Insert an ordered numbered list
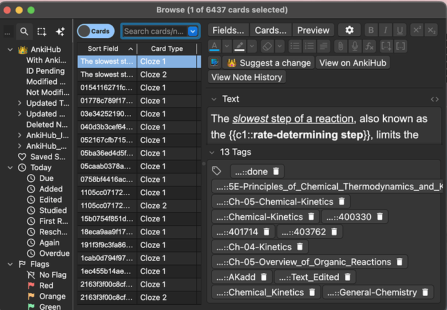 coord(309,46)
